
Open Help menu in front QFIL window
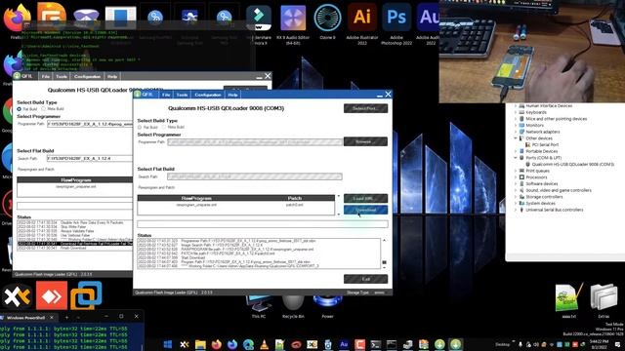232,95
